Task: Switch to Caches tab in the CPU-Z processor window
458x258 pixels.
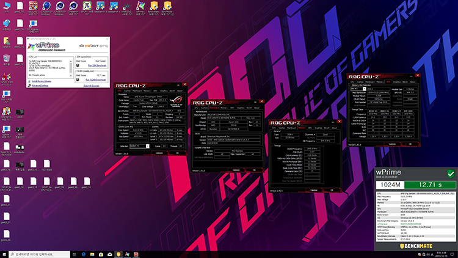Action: [128, 91]
